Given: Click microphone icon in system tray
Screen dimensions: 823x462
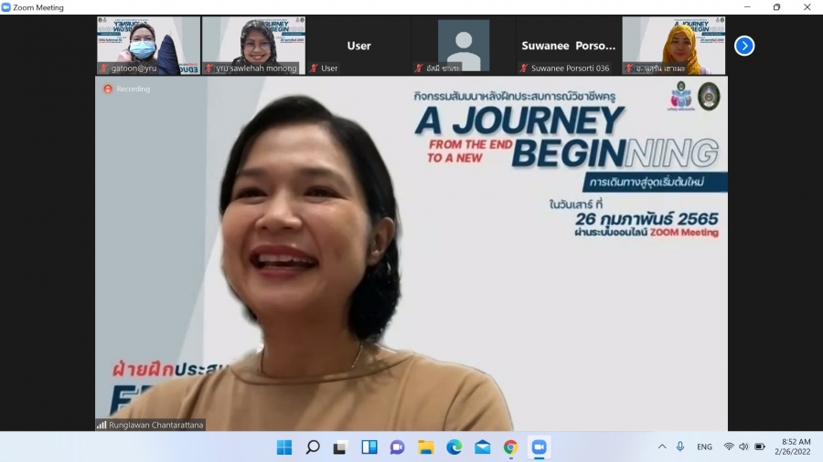Looking at the screenshot, I should pos(680,446).
